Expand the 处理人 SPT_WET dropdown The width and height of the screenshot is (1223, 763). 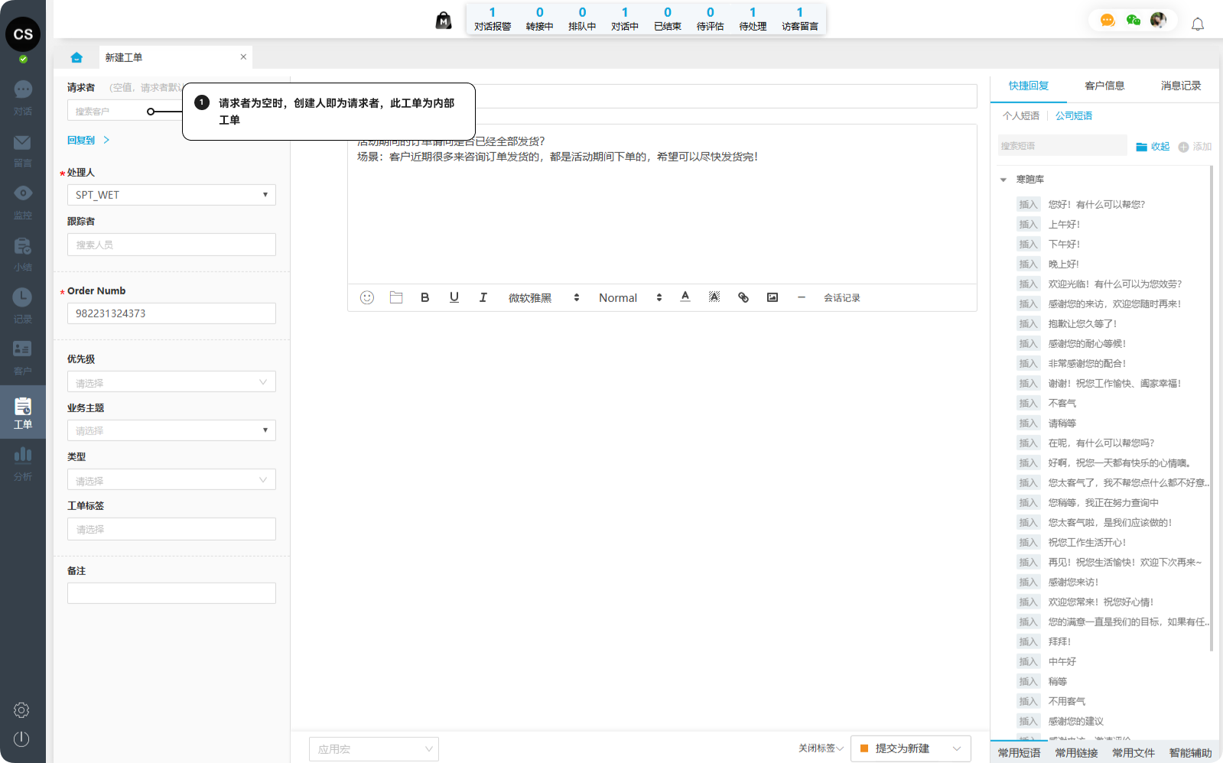[x=171, y=195]
